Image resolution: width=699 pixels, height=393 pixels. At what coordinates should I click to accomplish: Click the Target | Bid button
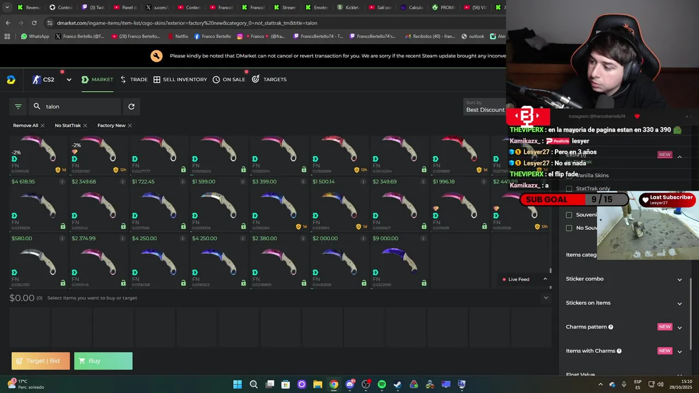point(41,361)
